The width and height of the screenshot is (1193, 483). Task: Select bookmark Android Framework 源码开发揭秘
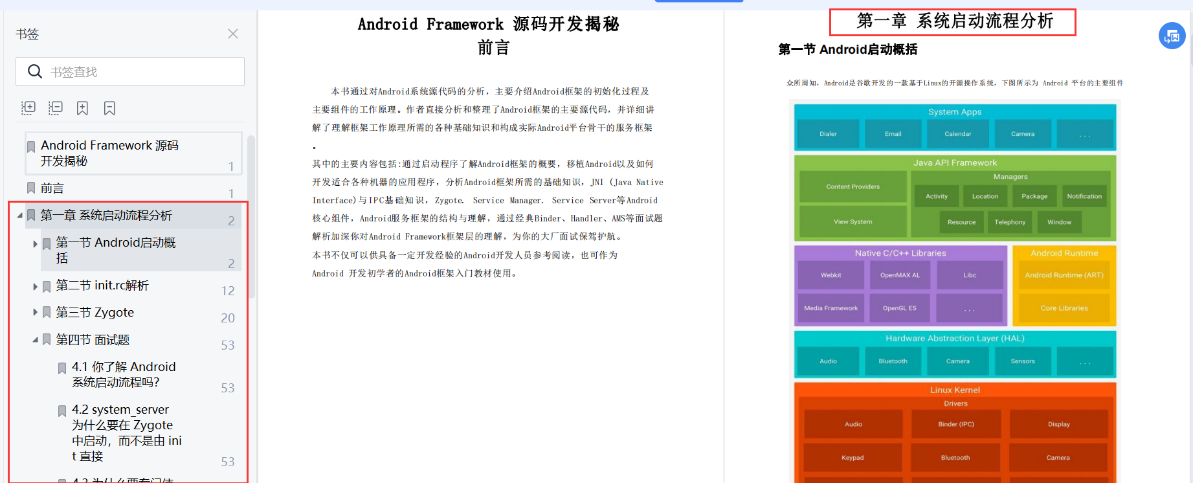pos(133,153)
